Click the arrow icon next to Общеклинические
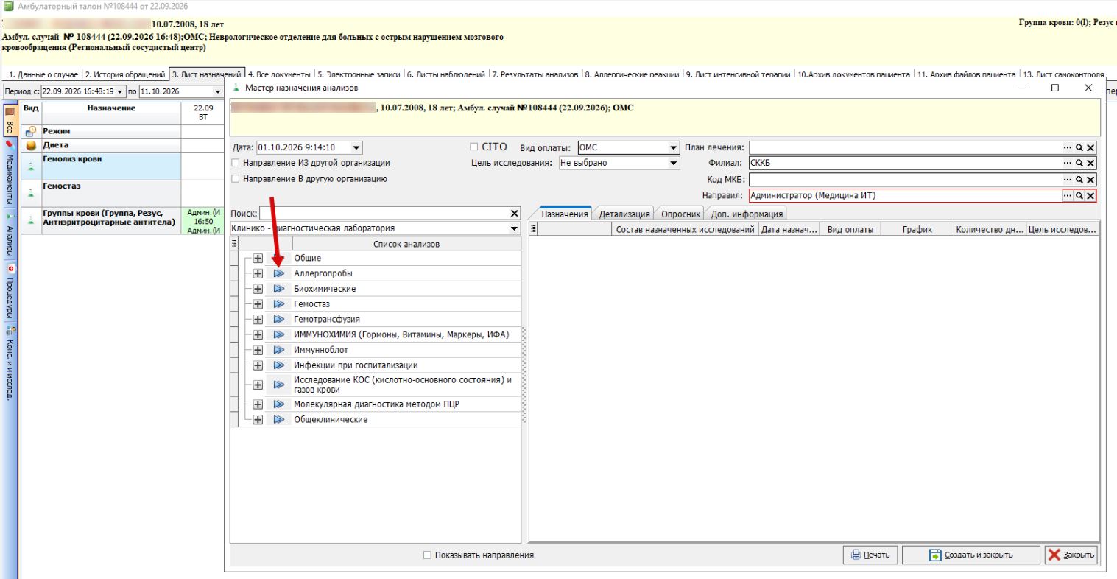This screenshot has width=1117, height=579. click(x=278, y=420)
